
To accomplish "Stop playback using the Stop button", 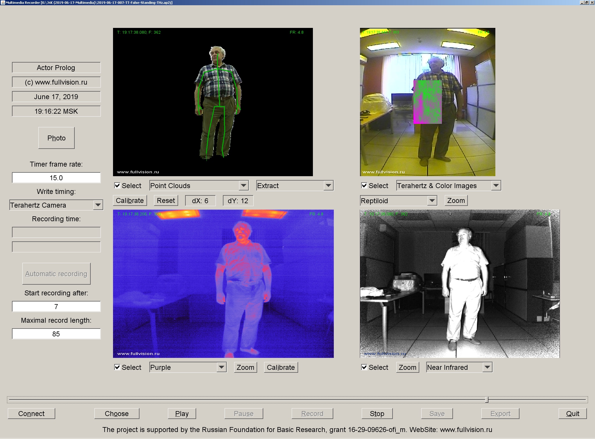I will pyautogui.click(x=377, y=413).
